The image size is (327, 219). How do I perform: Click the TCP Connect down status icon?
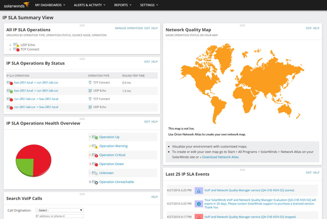(16, 49)
